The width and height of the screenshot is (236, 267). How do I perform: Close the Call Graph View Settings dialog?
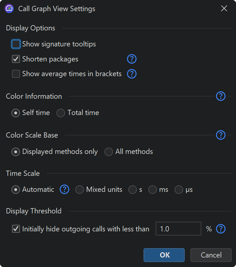tap(224, 8)
